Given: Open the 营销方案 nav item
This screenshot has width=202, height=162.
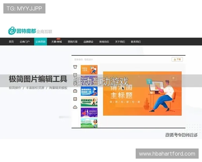Looking at the screenshot, I should [73, 42].
